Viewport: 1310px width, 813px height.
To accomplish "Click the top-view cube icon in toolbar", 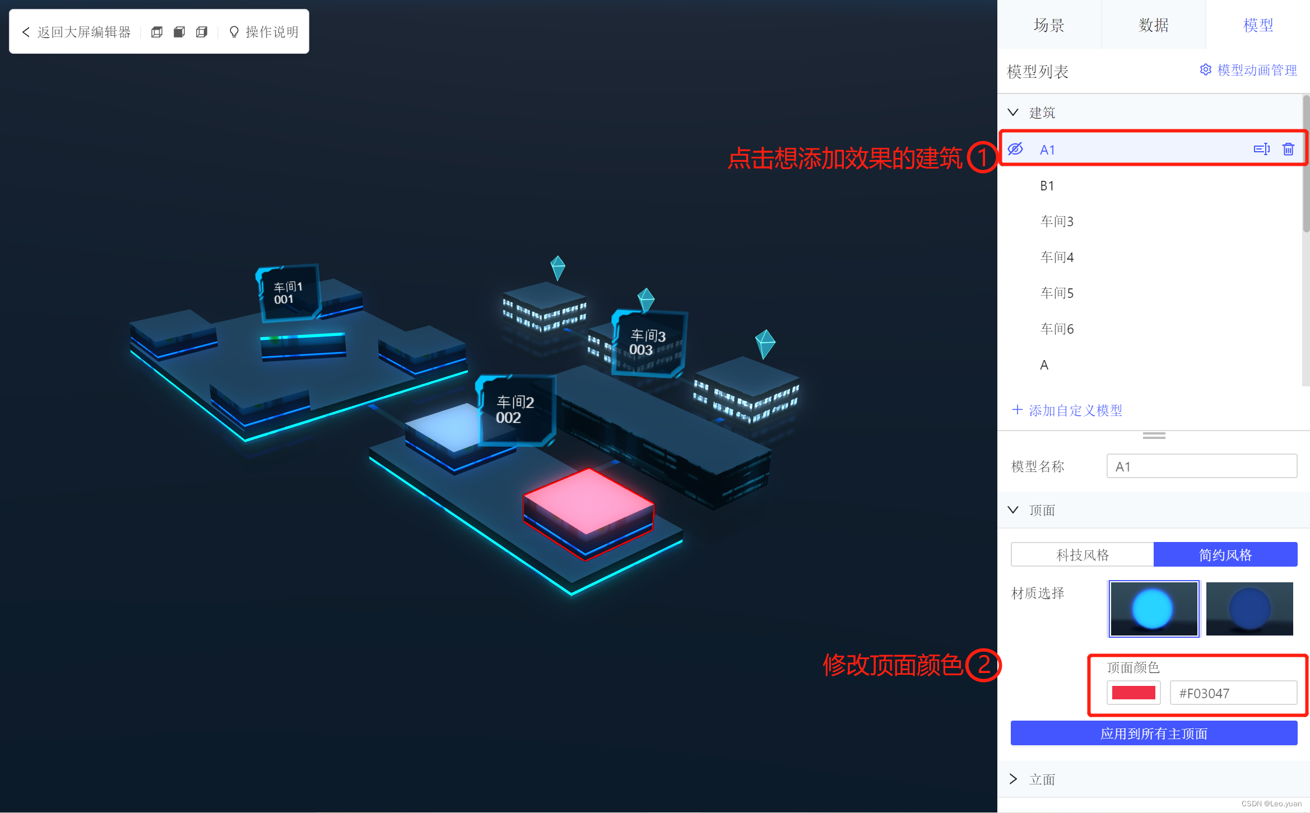I will click(157, 32).
